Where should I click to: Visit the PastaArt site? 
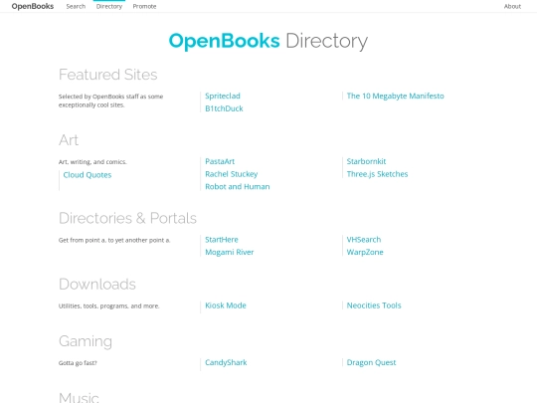coord(220,161)
